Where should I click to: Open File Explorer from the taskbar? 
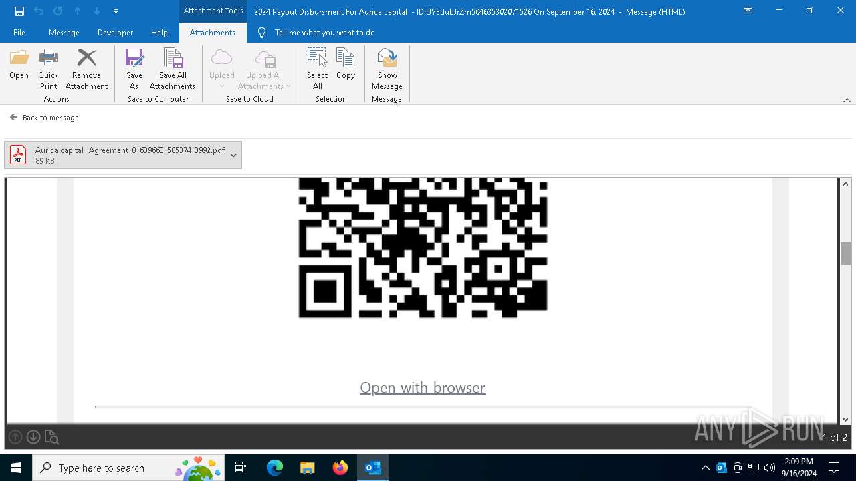pos(307,468)
